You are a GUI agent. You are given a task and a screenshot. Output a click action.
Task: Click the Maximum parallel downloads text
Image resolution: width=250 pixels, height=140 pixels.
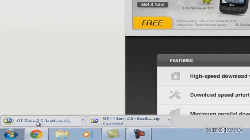(220, 113)
